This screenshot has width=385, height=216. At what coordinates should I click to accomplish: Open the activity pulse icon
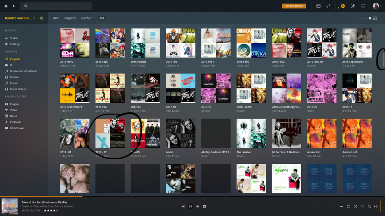(343, 6)
